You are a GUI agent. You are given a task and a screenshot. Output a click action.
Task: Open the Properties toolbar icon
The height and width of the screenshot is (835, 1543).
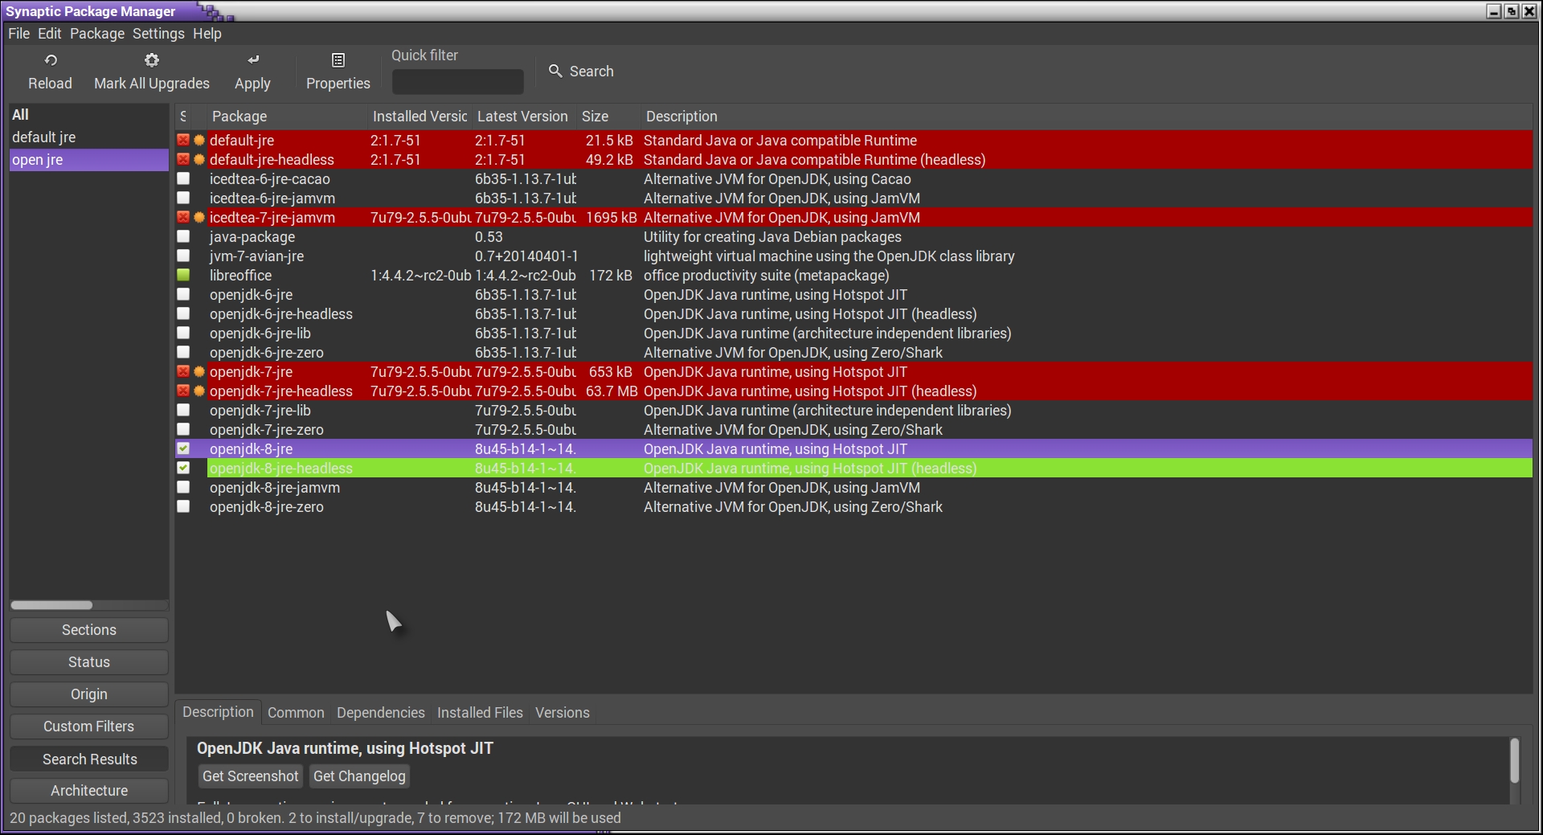pyautogui.click(x=338, y=60)
